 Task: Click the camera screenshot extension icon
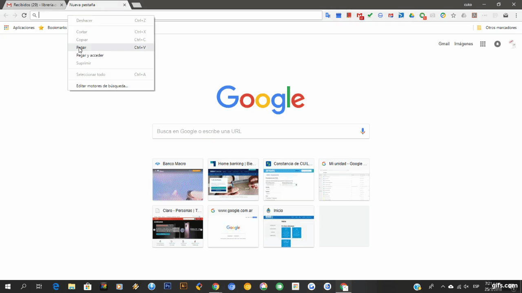click(x=433, y=15)
